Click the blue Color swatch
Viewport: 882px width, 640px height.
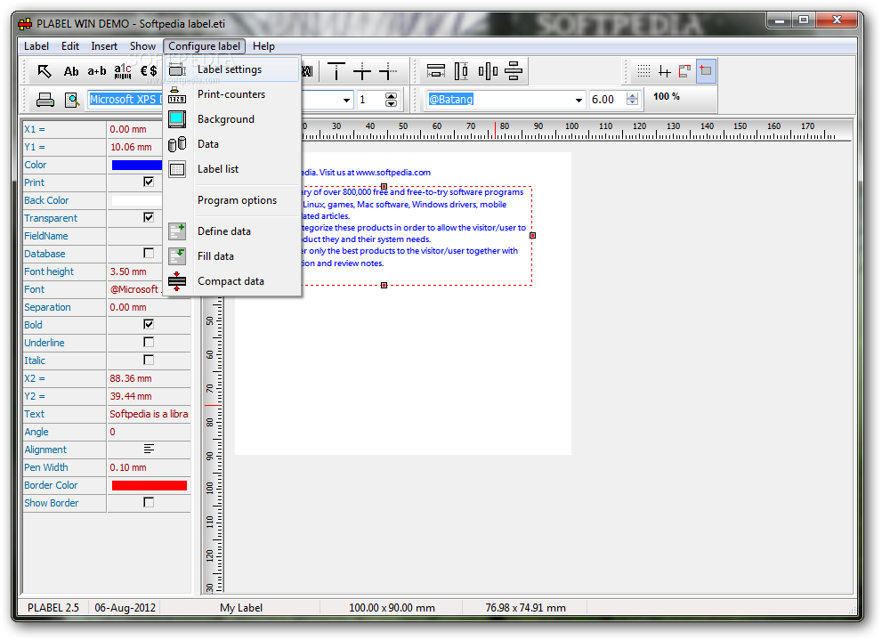click(137, 165)
